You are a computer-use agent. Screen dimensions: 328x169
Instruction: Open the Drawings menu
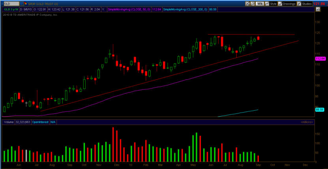coord(287,4)
